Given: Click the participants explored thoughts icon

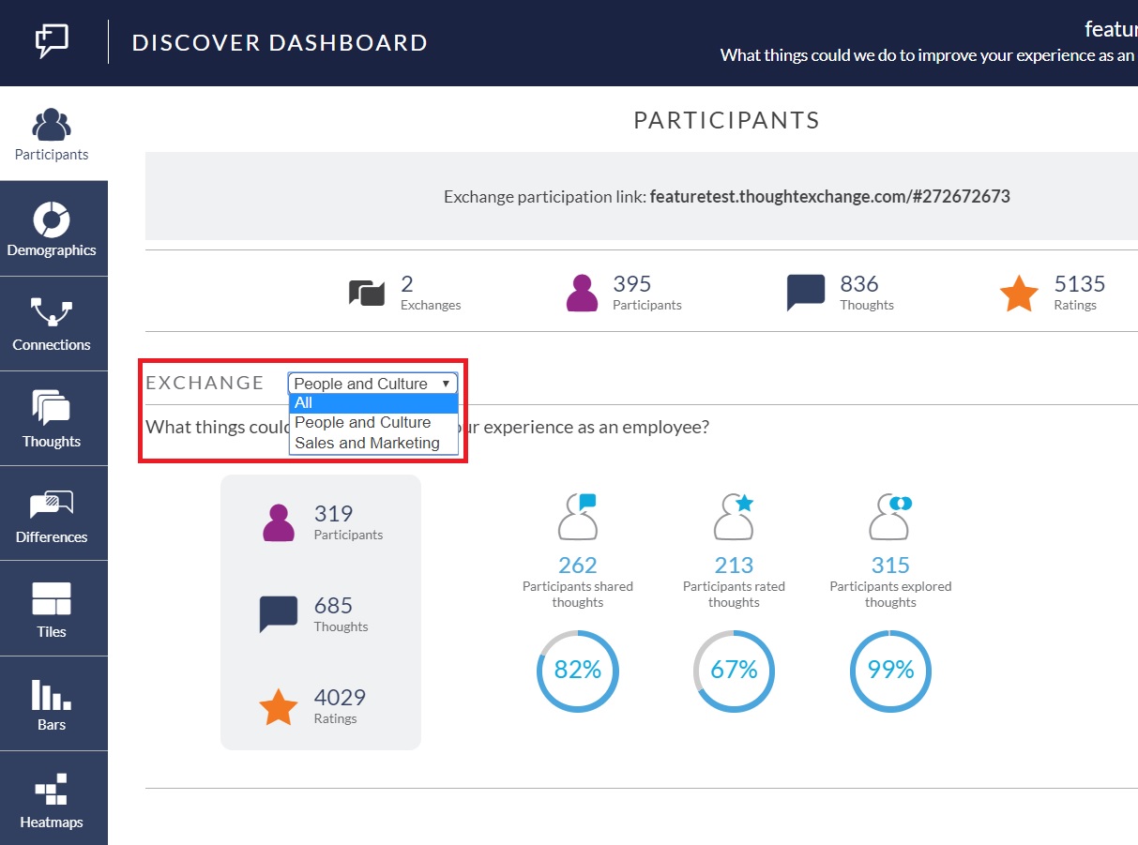Looking at the screenshot, I should [890, 517].
